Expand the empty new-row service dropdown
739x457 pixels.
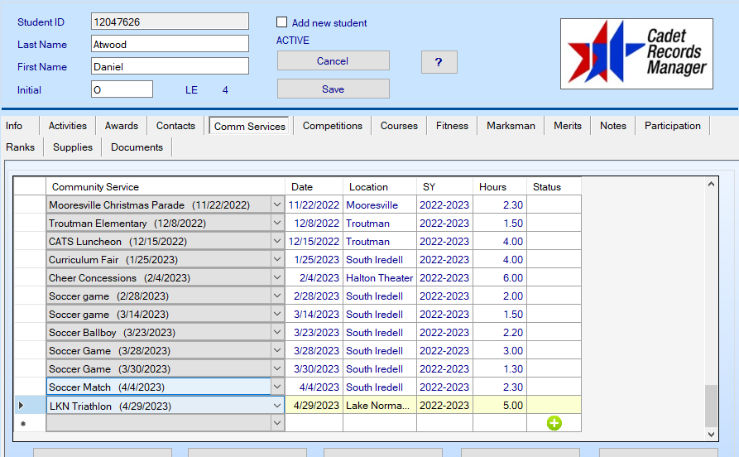coord(276,423)
